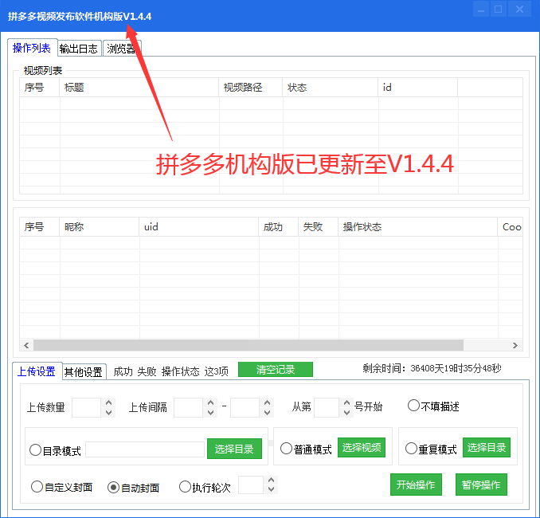The image size is (540, 518).
Task: Click the 选择视频 button
Action: pyautogui.click(x=362, y=447)
